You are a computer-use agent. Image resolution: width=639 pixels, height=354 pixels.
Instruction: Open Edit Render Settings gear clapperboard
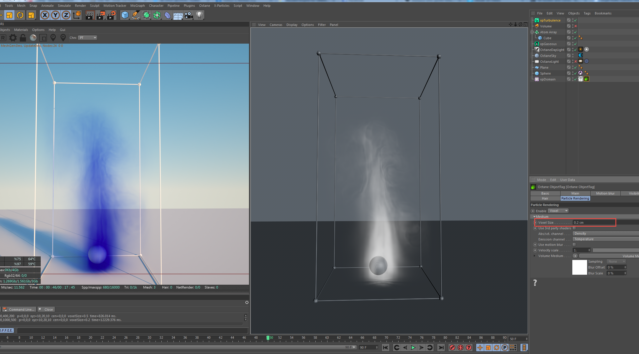tap(112, 15)
